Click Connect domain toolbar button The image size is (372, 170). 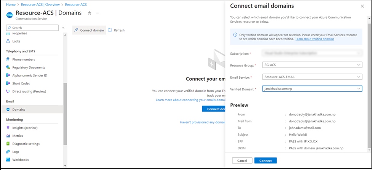click(89, 30)
